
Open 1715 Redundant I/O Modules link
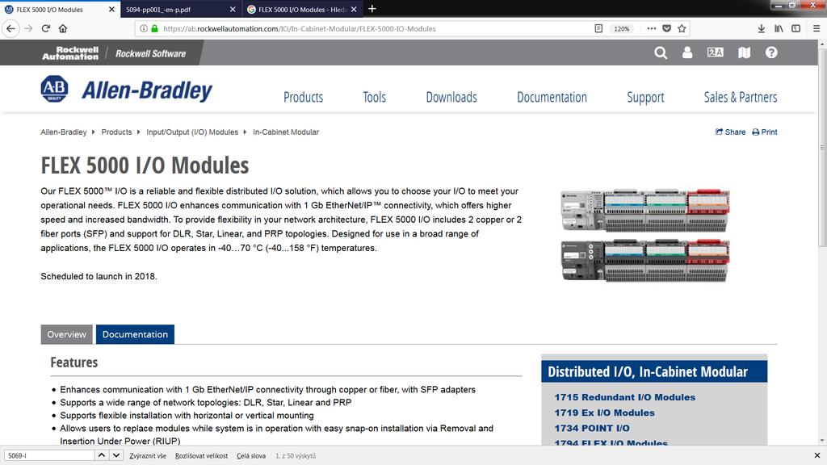(624, 397)
